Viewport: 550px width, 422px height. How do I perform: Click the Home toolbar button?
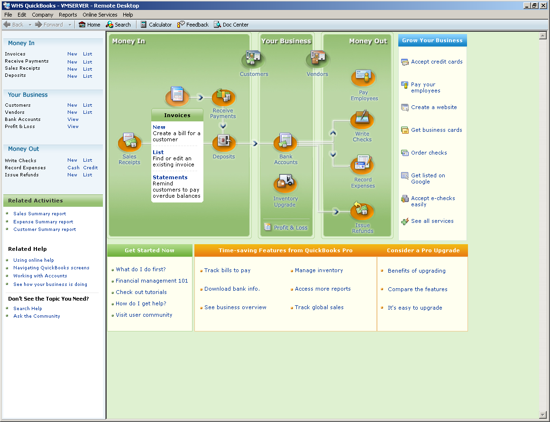(x=90, y=25)
